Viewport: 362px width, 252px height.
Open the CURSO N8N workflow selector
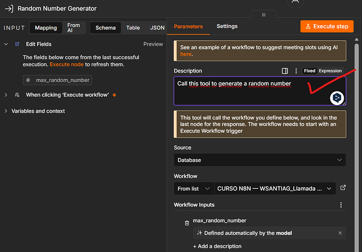pyautogui.click(x=275, y=189)
